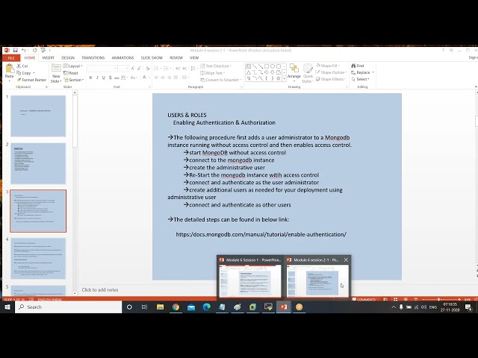Open File Explorer from the taskbar
This screenshot has width=478, height=358.
[x=160, y=307]
